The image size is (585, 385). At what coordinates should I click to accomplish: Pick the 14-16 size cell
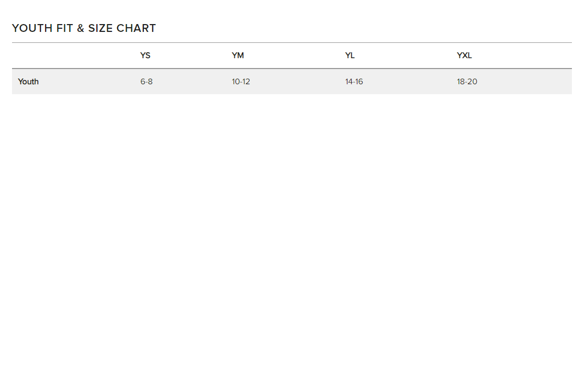point(354,82)
